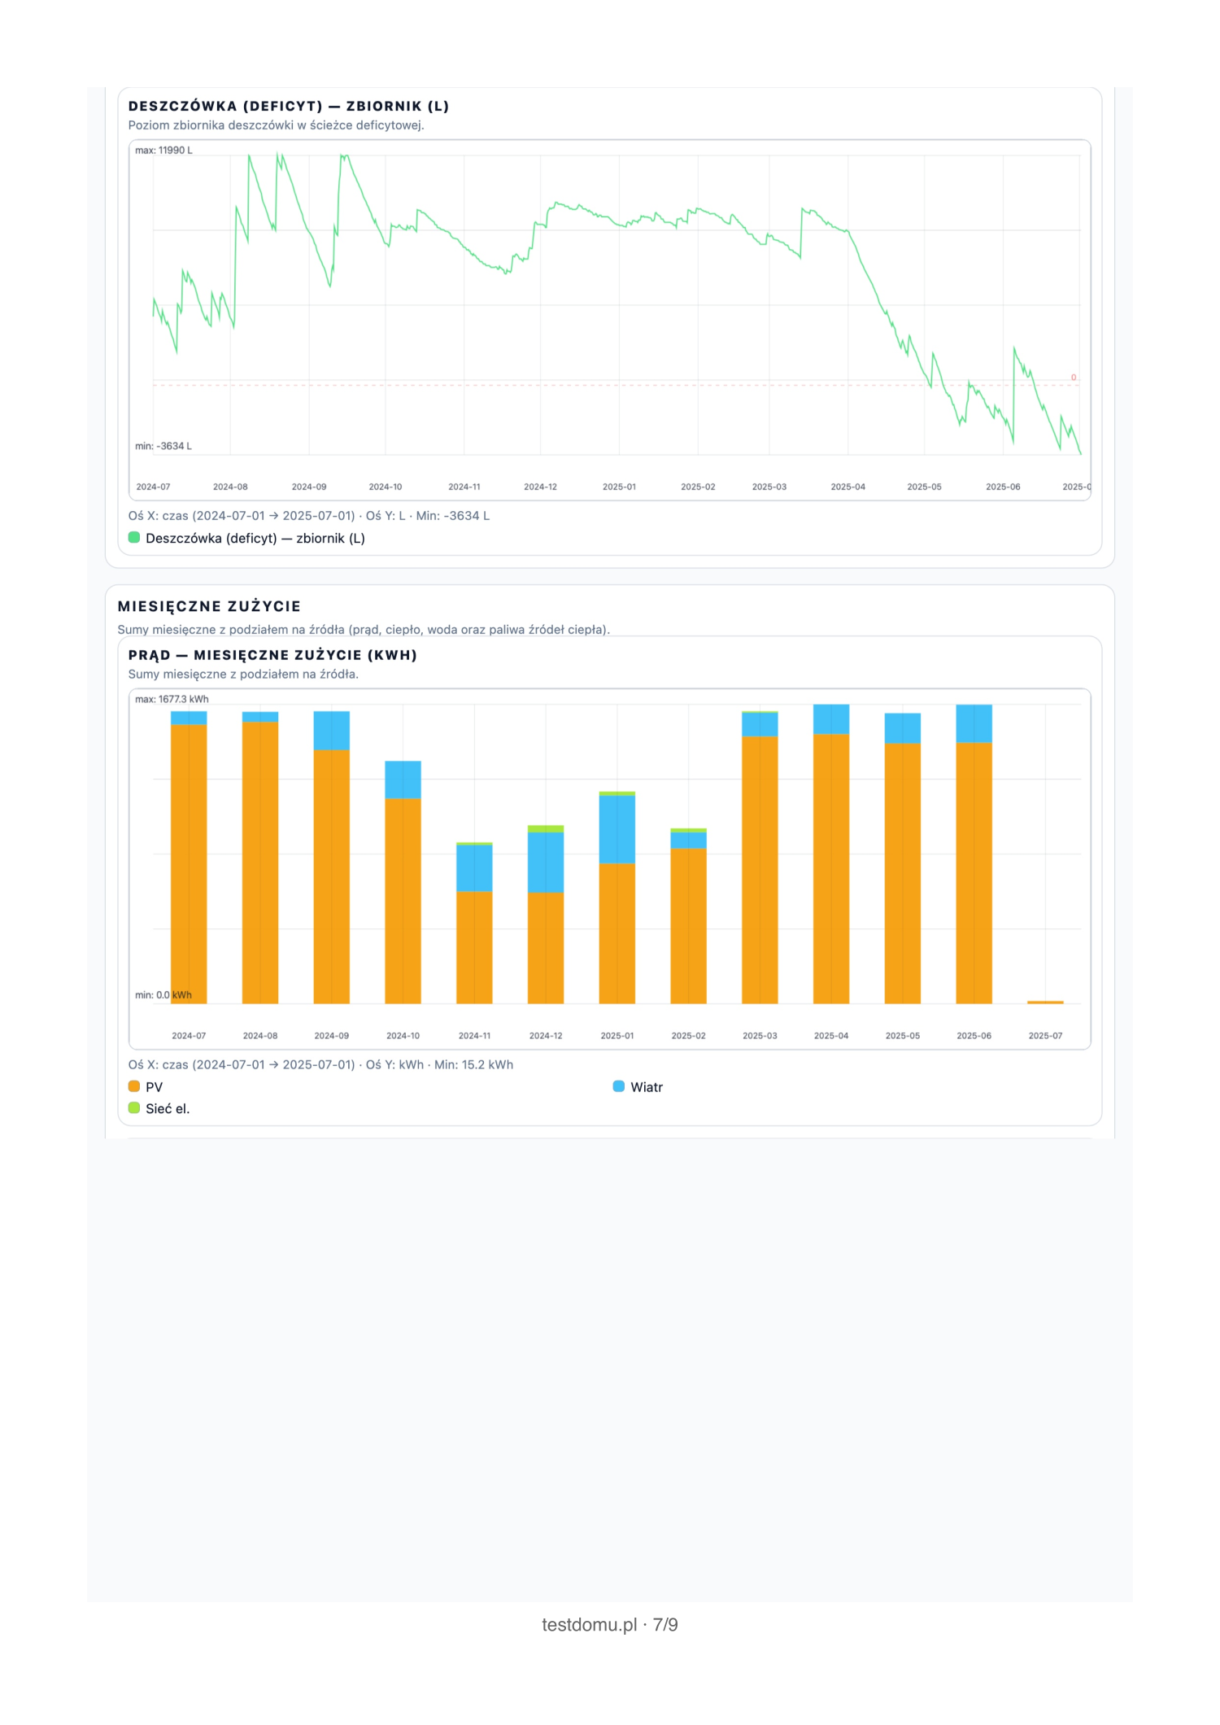This screenshot has height=1725, width=1220.
Task: Click the green Sieć el. legend swatch
Action: [134, 1108]
